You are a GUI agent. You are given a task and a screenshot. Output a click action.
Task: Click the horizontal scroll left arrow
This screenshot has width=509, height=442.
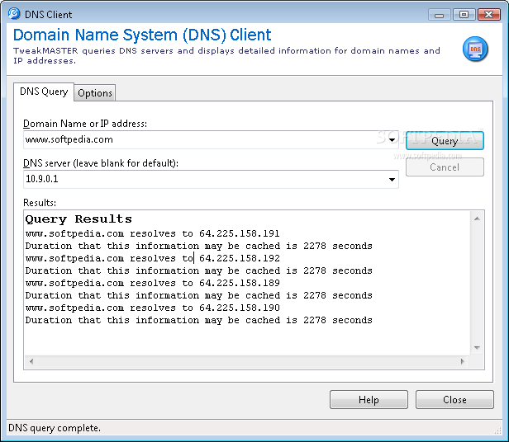(x=31, y=361)
